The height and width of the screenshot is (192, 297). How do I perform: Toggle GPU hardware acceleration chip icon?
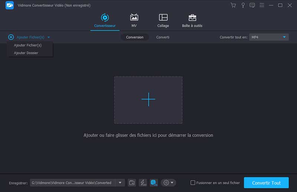(154, 183)
